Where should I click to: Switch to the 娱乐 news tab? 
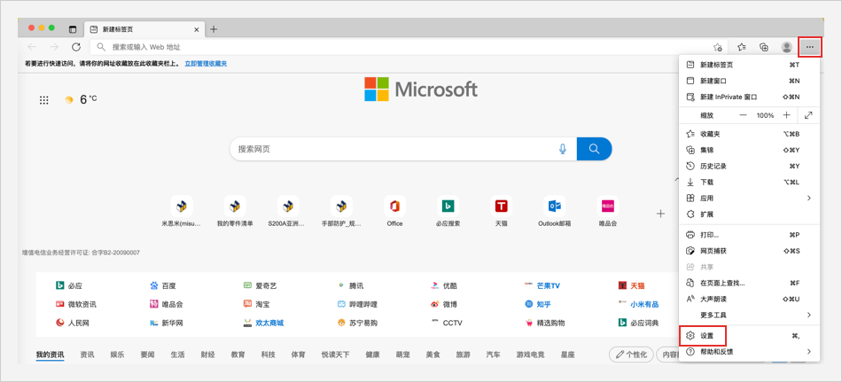tap(117, 355)
